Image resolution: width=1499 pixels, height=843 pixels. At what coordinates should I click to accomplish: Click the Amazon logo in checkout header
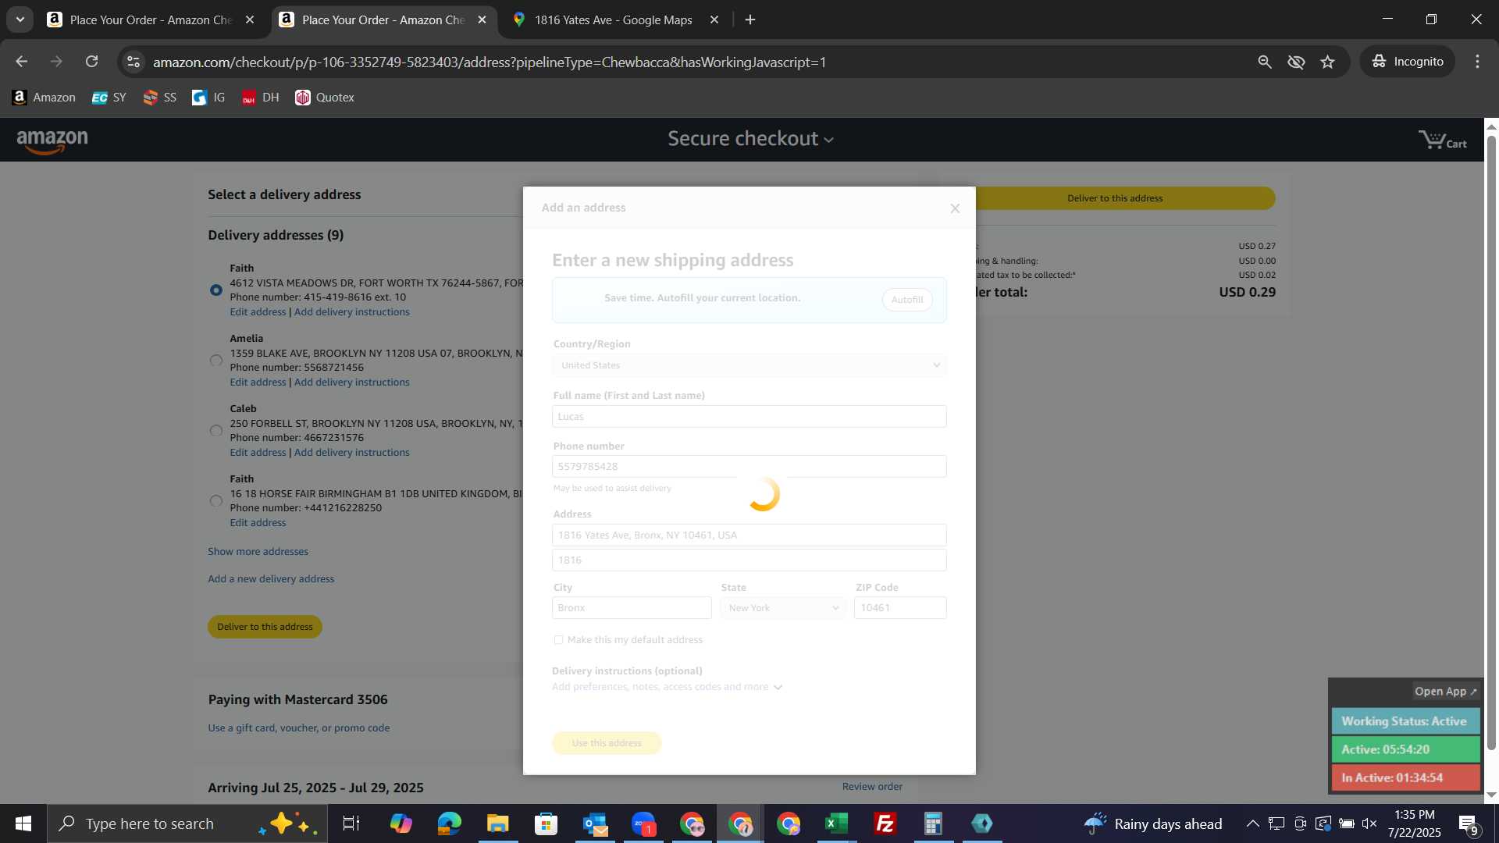52,141
